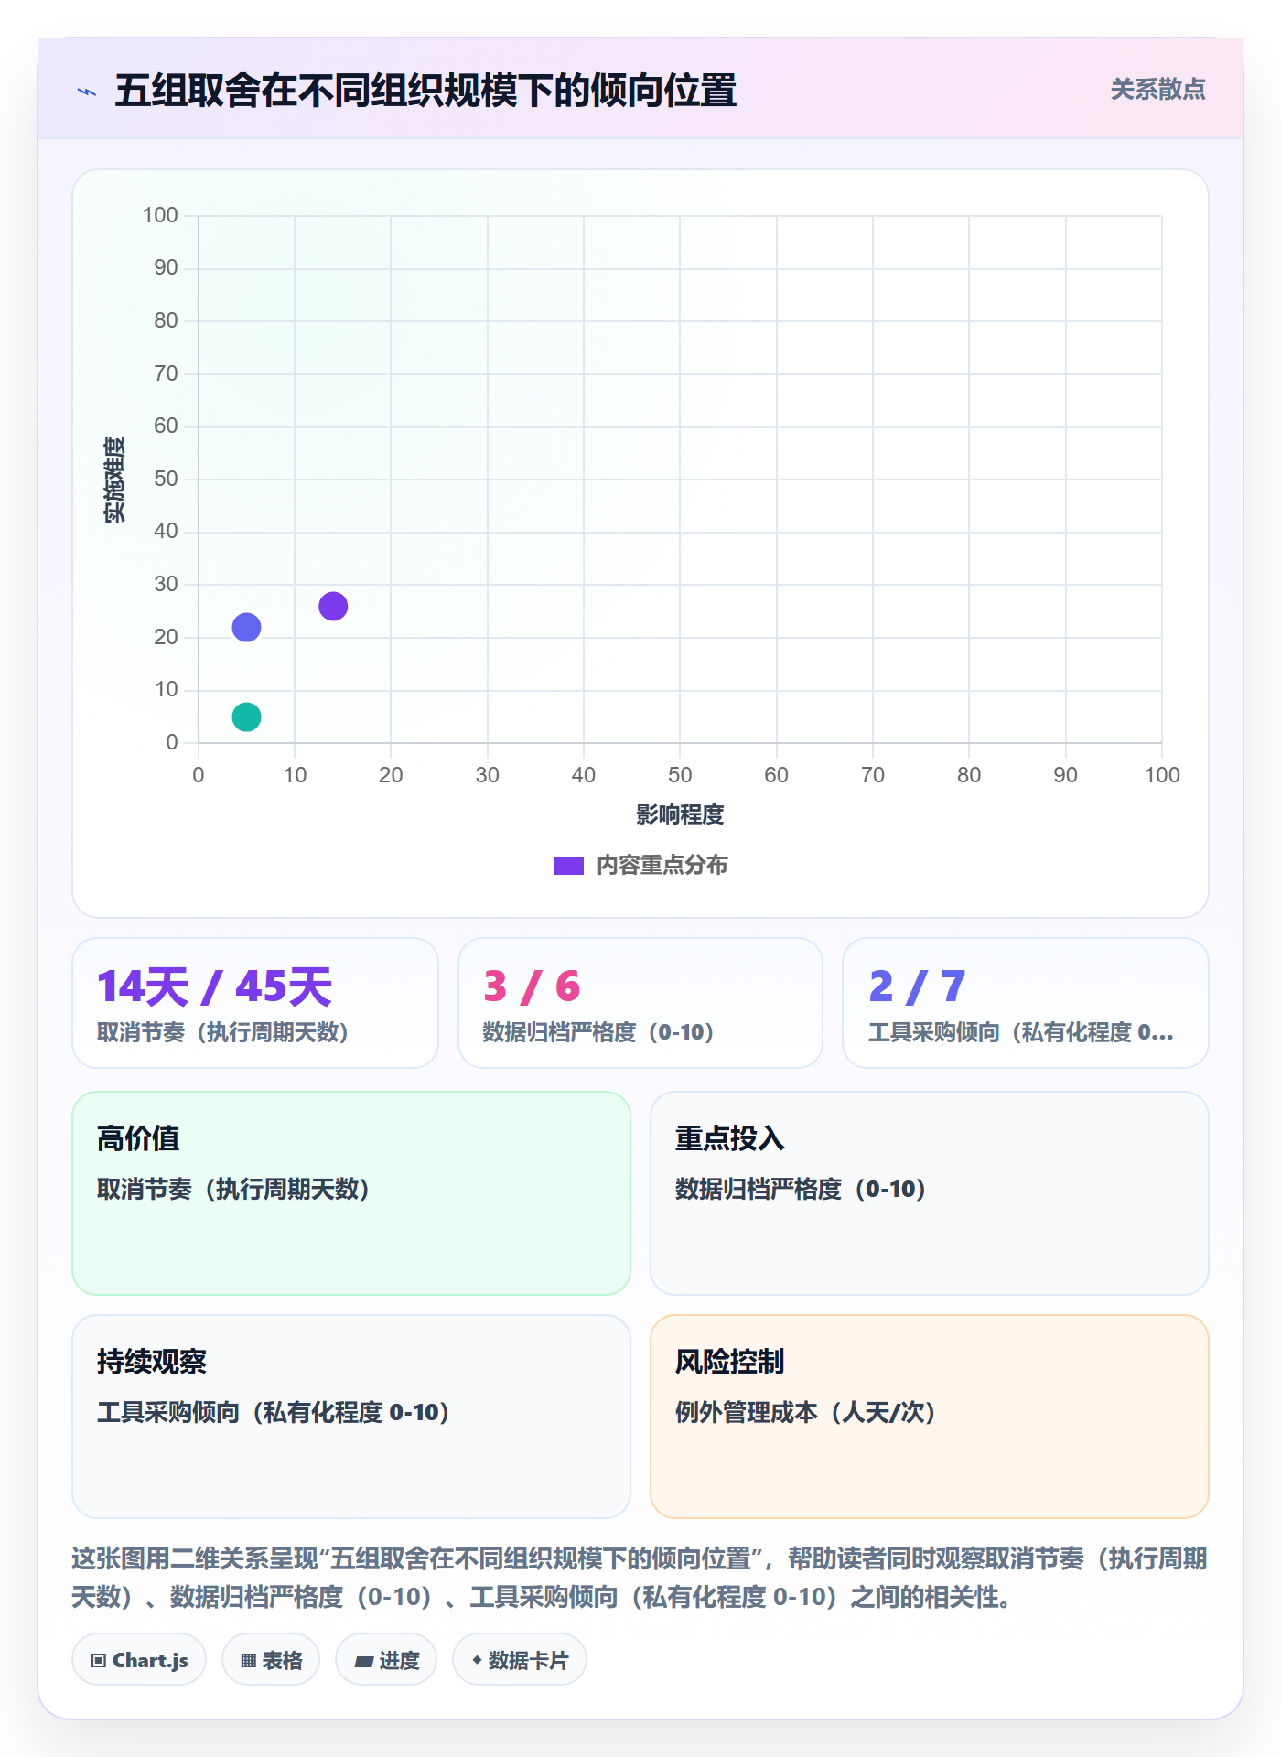Click the x-axis title 影响程度
Screen dimensions: 1281x1757
pyautogui.click(x=680, y=814)
